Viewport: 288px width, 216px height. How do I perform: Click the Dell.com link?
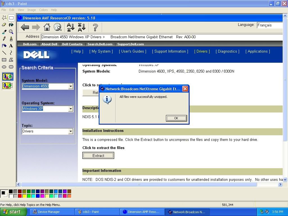[x=30, y=44]
